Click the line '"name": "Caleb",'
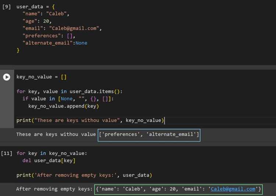 pos(46,14)
